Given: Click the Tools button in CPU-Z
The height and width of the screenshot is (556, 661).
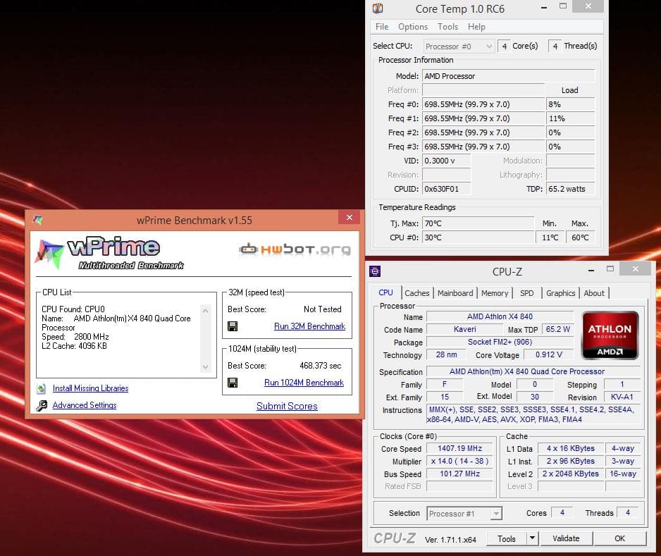Looking at the screenshot, I should [x=507, y=538].
